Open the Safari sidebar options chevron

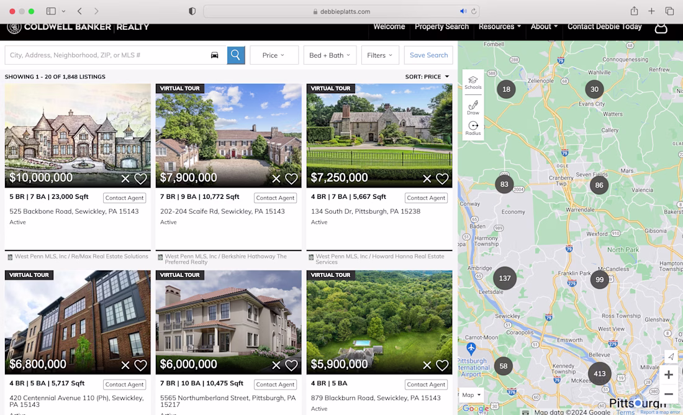pyautogui.click(x=63, y=11)
